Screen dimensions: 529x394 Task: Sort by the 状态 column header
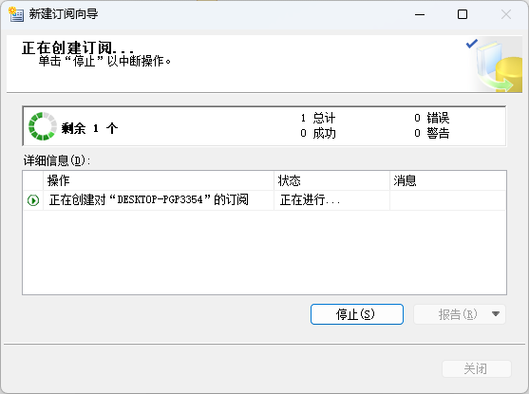click(332, 180)
